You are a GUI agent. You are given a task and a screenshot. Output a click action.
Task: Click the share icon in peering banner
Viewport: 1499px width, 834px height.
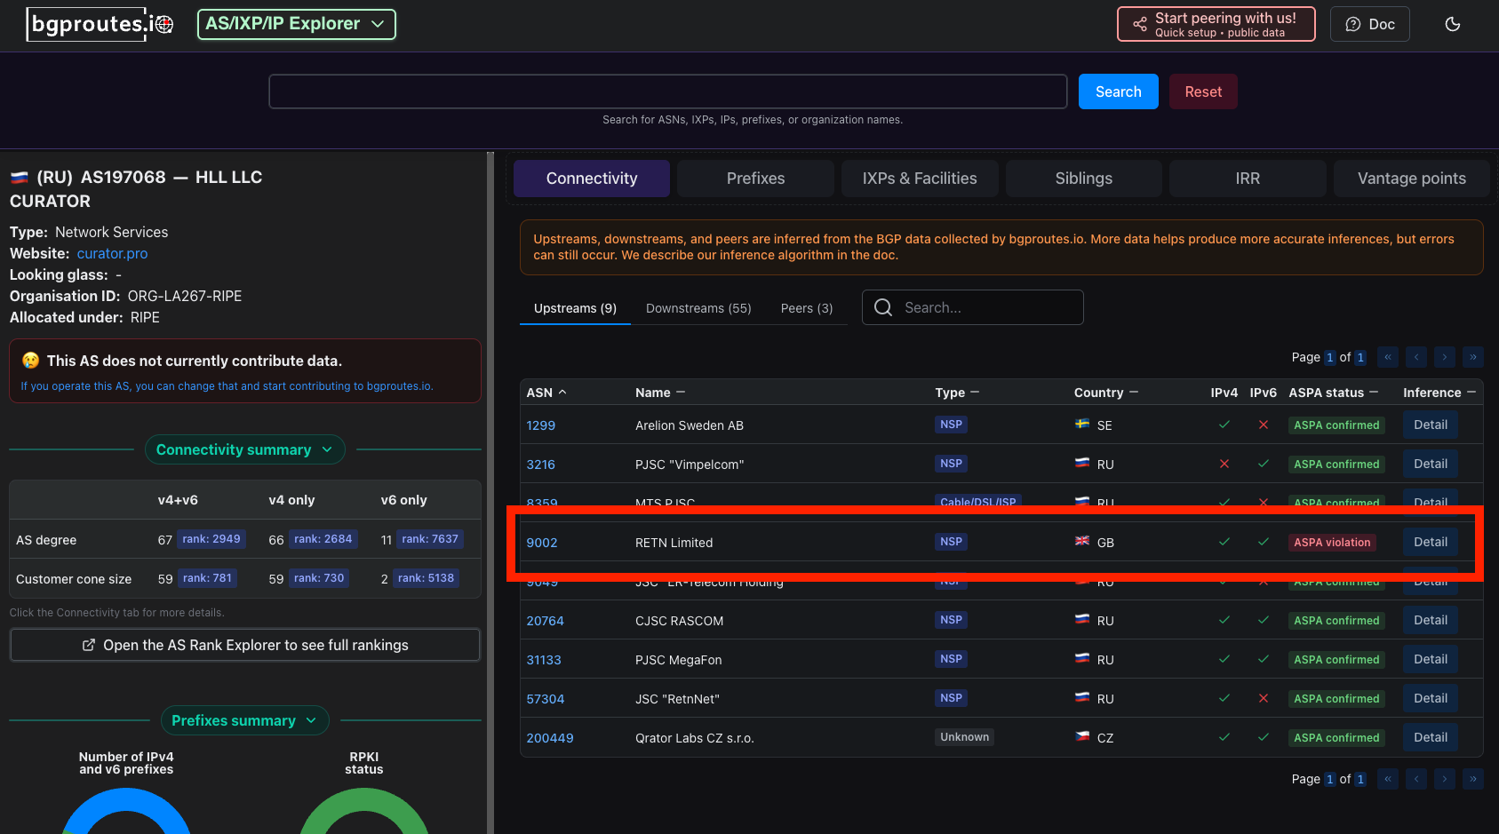1139,24
